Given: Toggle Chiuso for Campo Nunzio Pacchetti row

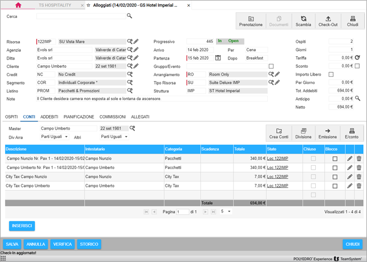Looking at the screenshot, I should [313, 159].
